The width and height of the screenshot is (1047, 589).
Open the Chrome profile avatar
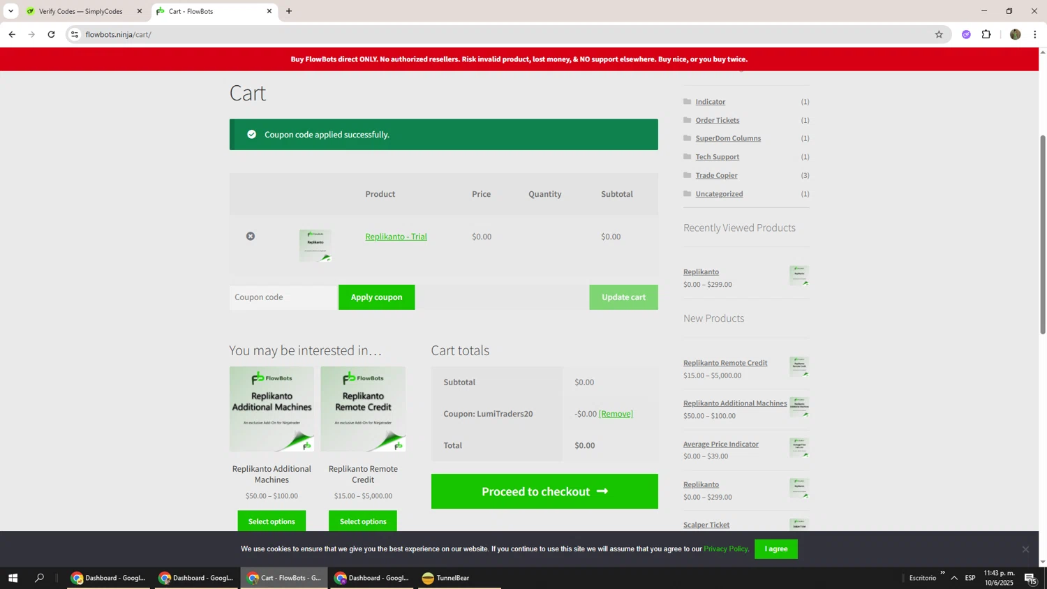(1015, 34)
